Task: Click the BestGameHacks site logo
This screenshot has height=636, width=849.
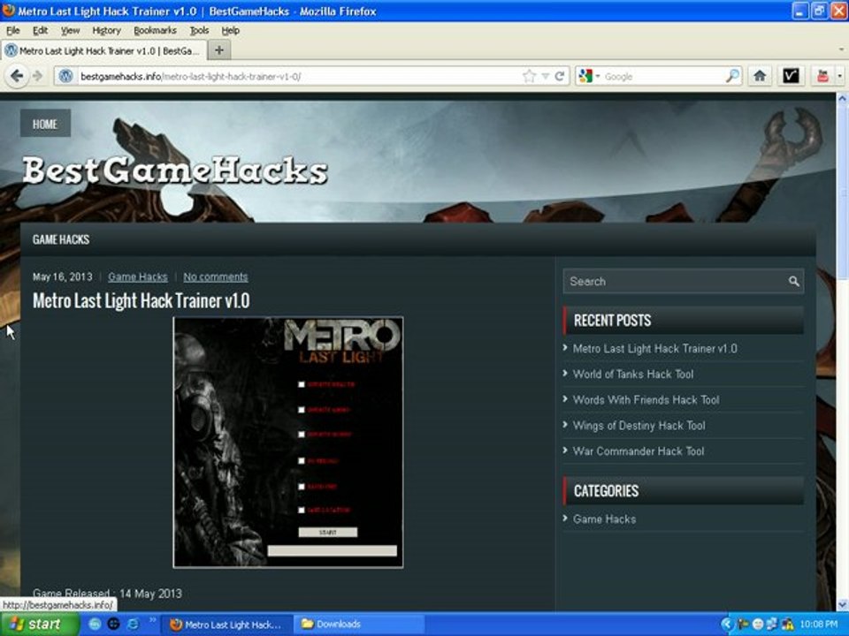Action: (175, 170)
